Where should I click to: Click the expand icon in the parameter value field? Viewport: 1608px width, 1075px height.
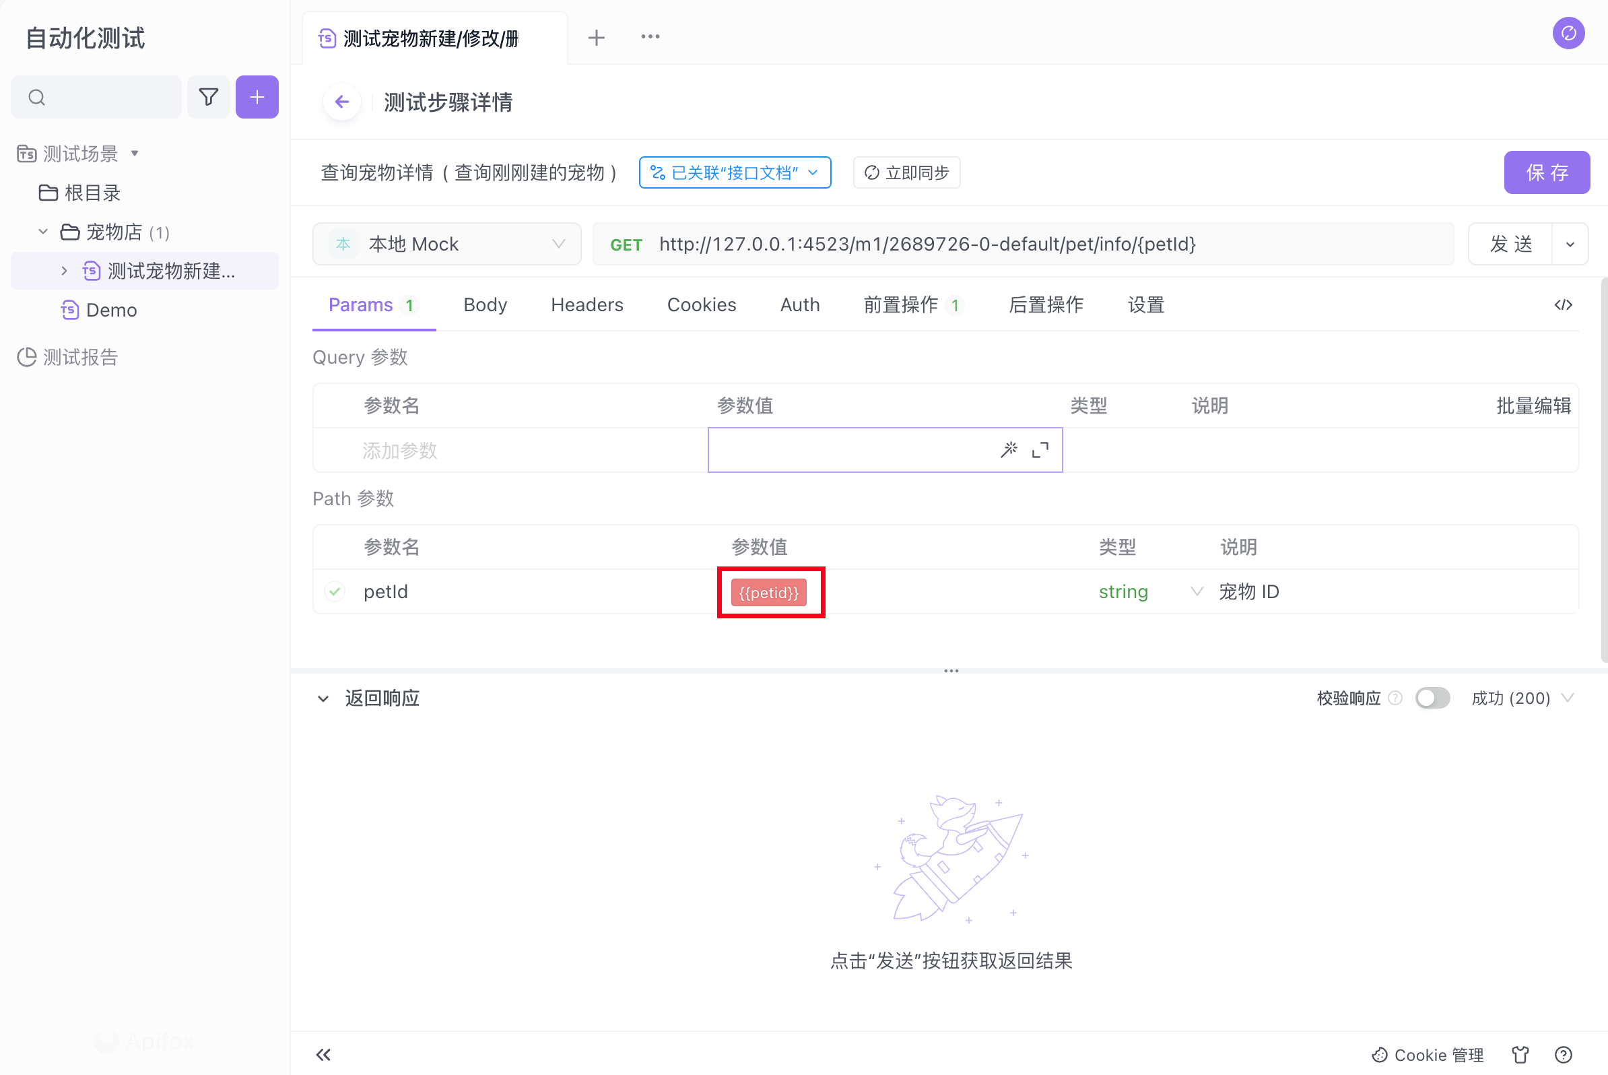click(x=1040, y=450)
